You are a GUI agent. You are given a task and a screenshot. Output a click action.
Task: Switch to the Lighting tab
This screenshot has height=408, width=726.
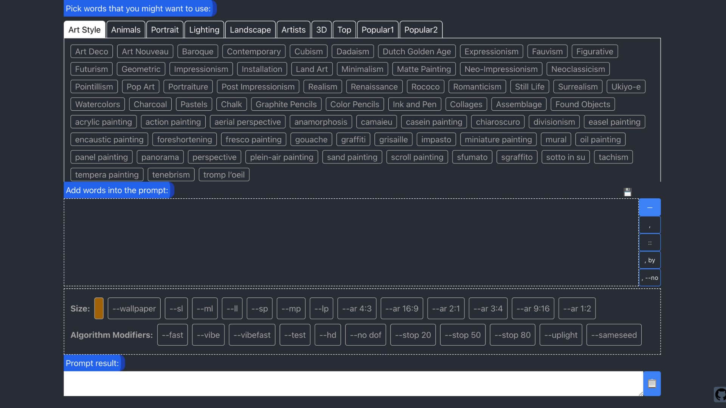204,30
